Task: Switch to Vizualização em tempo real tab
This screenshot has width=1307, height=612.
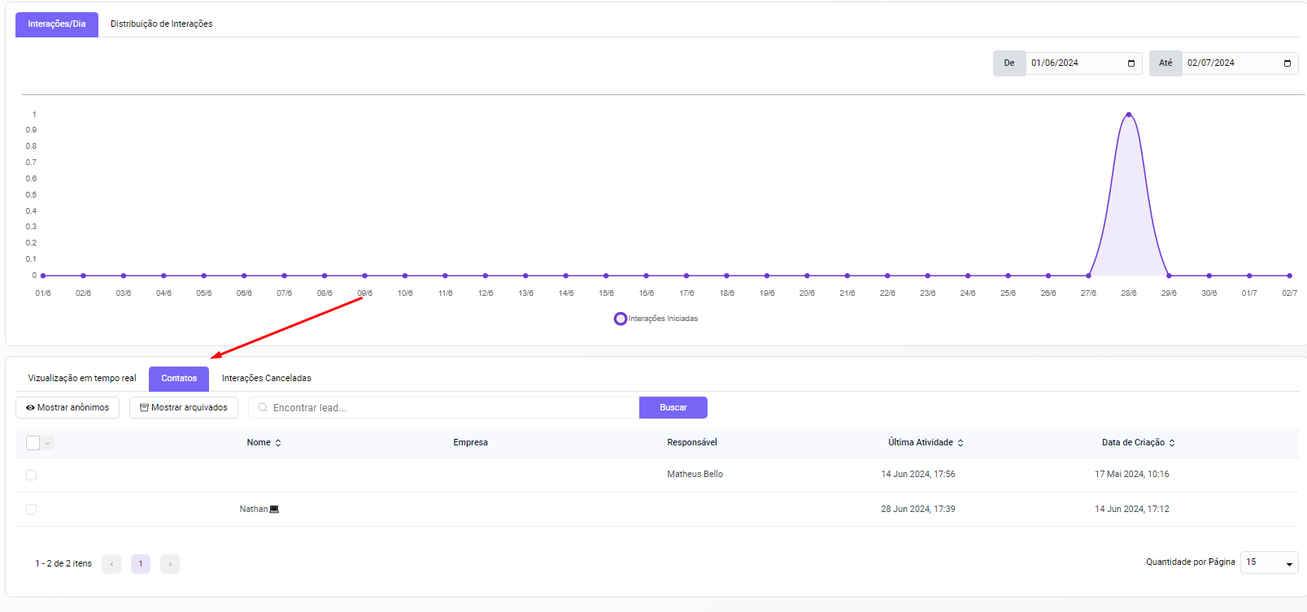Action: (82, 379)
